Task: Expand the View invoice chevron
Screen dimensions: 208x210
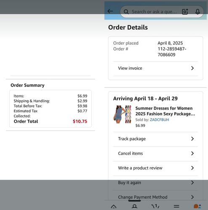Action: 192,68
